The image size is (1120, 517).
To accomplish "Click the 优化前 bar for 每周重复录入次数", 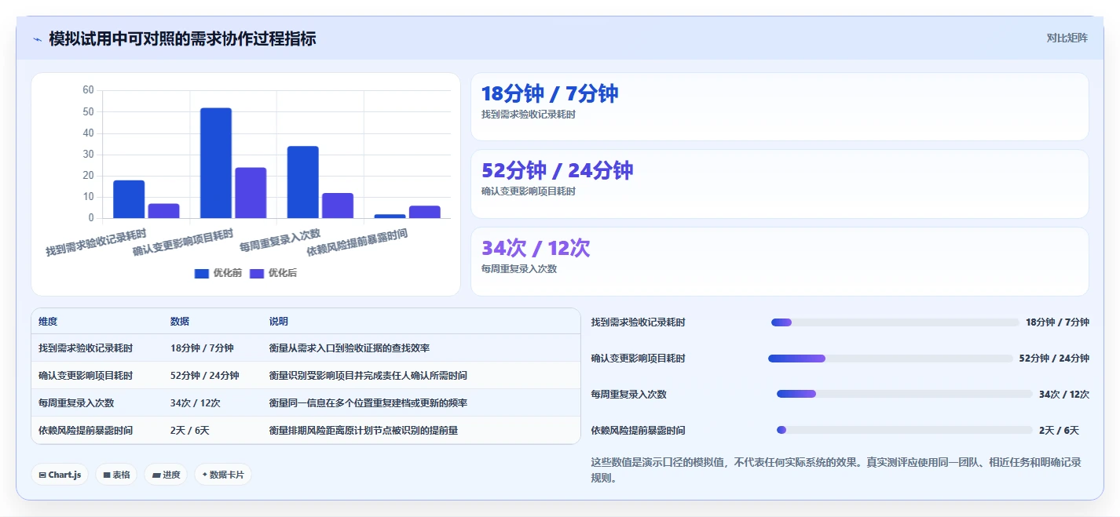I will (302, 182).
